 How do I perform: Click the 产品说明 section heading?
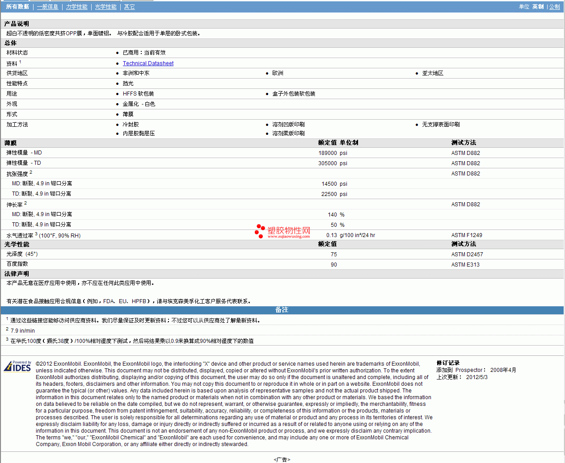coord(17,24)
